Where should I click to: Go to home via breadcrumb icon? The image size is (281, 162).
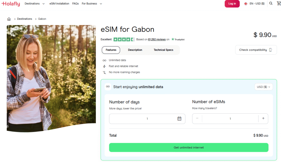(9, 19)
